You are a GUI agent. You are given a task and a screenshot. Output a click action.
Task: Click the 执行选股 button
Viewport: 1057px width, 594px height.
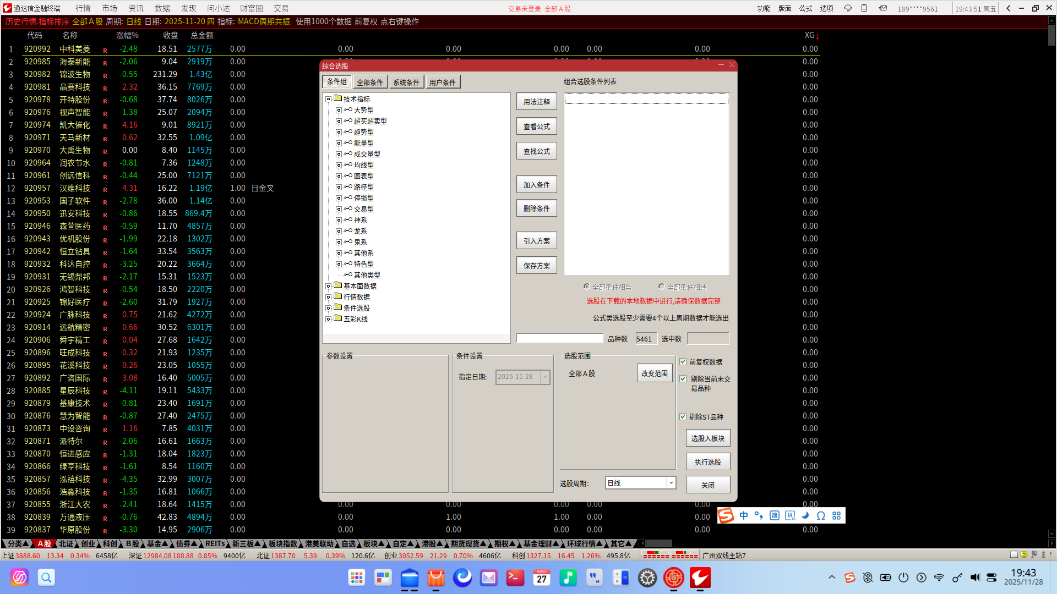click(708, 462)
